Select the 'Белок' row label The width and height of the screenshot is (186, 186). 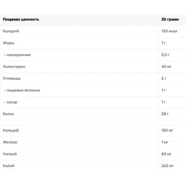pyautogui.click(x=9, y=114)
